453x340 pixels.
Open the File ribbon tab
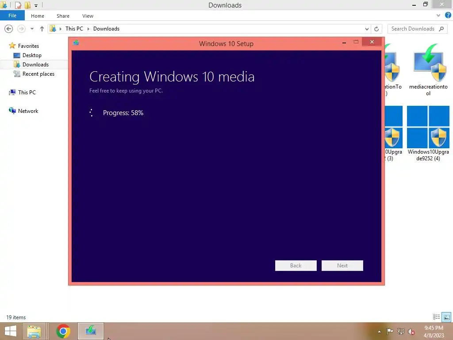pyautogui.click(x=12, y=15)
